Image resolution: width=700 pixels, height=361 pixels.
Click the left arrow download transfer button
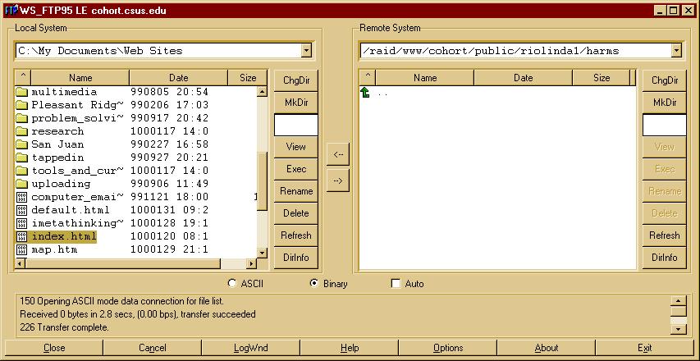pyautogui.click(x=337, y=154)
